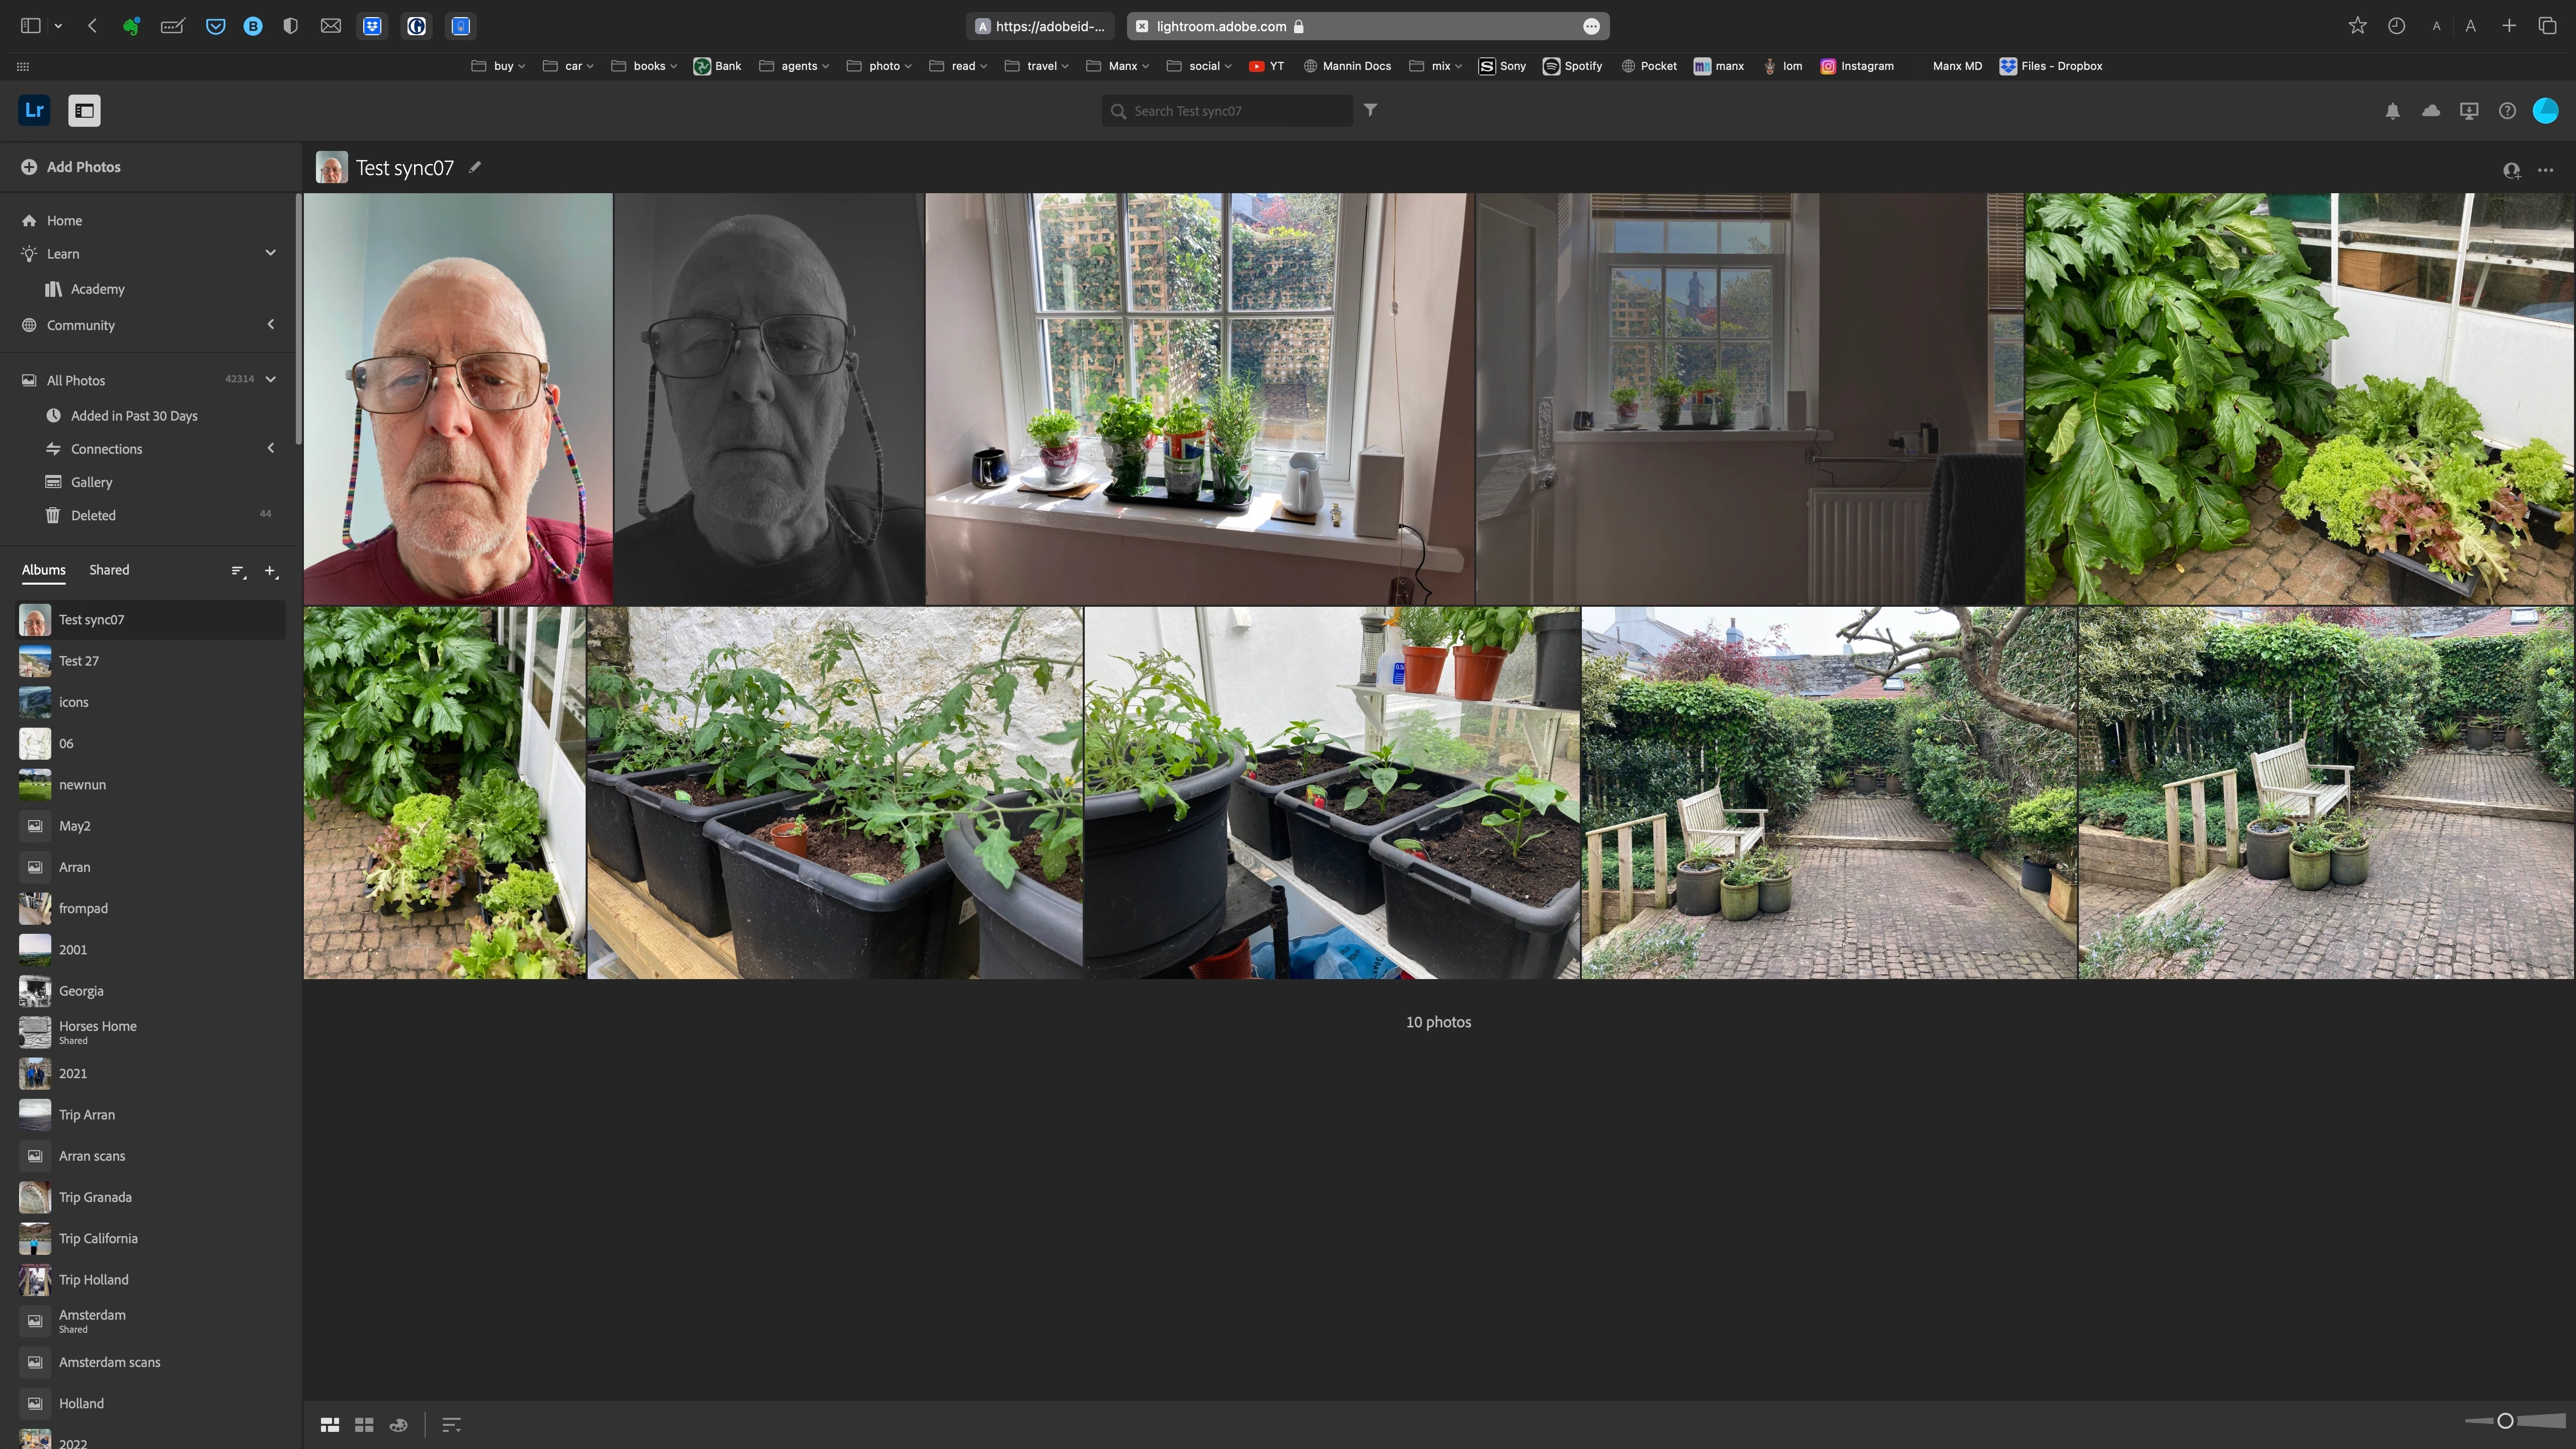2576x1449 pixels.
Task: Switch to photo grid view
Action: pyautogui.click(x=330, y=1424)
